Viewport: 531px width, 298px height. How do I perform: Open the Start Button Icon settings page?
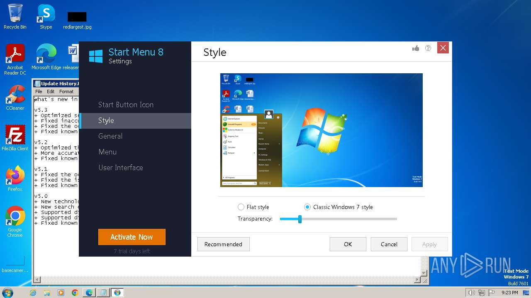126,105
